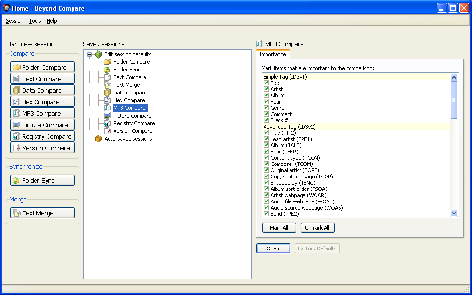
Task: Click the Unmark All button
Action: pos(317,227)
